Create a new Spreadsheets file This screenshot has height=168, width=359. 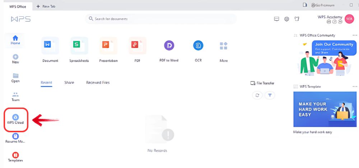tap(79, 49)
